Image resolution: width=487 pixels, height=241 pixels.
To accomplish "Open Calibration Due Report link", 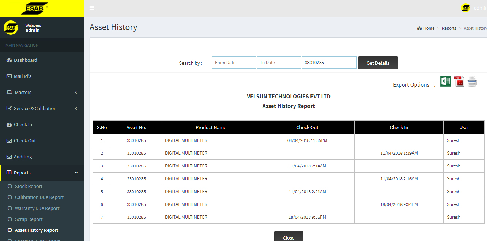I will (x=39, y=197).
